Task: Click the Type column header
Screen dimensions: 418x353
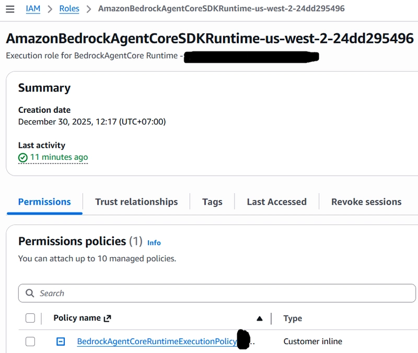Action: click(x=293, y=318)
